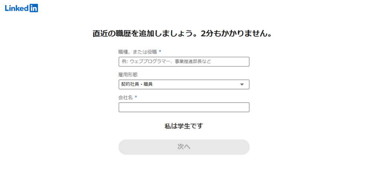Click the "Linked" wordmark text
The image size is (381, 185).
click(17, 8)
